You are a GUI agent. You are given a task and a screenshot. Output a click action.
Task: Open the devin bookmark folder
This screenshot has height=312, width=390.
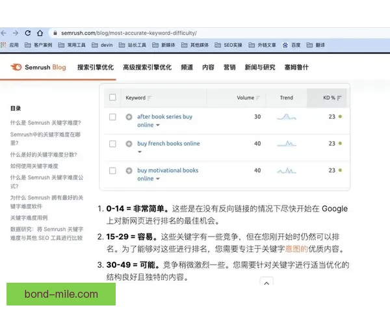pos(102,45)
